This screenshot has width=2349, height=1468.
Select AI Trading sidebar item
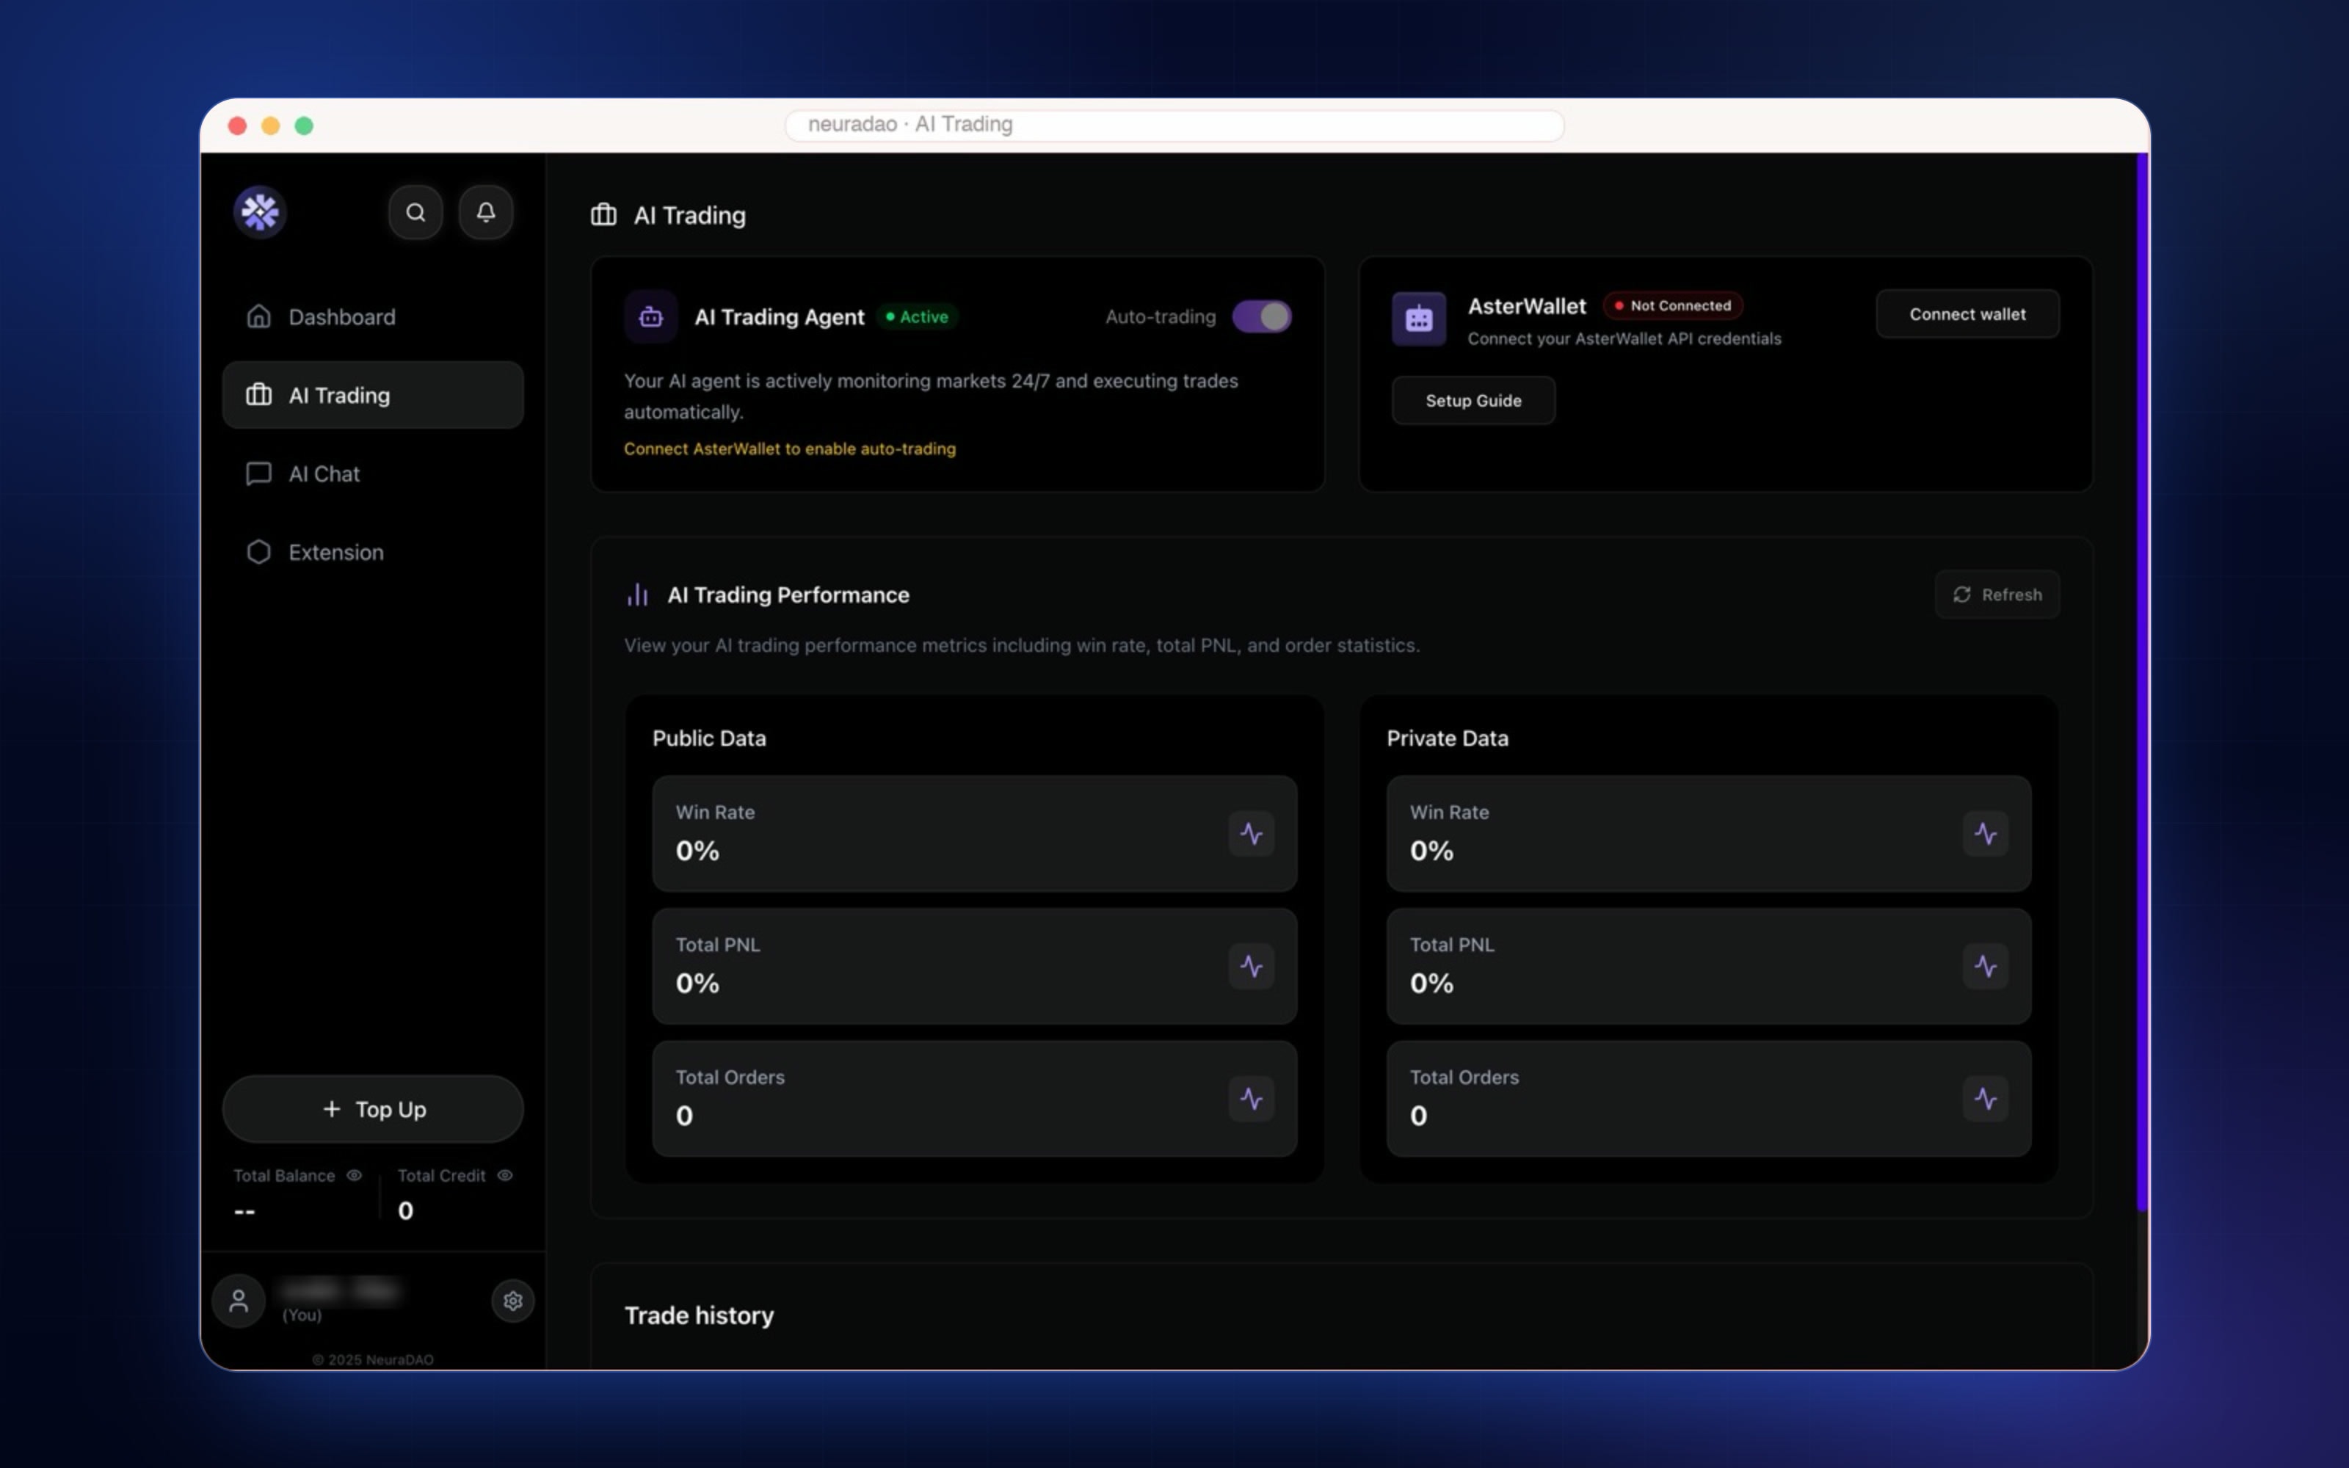(373, 395)
